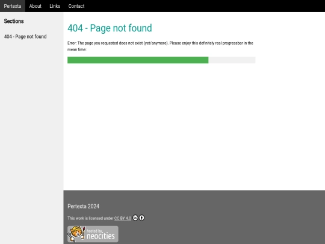Open the Pertexta home nav item
This screenshot has width=325, height=244.
[13, 6]
